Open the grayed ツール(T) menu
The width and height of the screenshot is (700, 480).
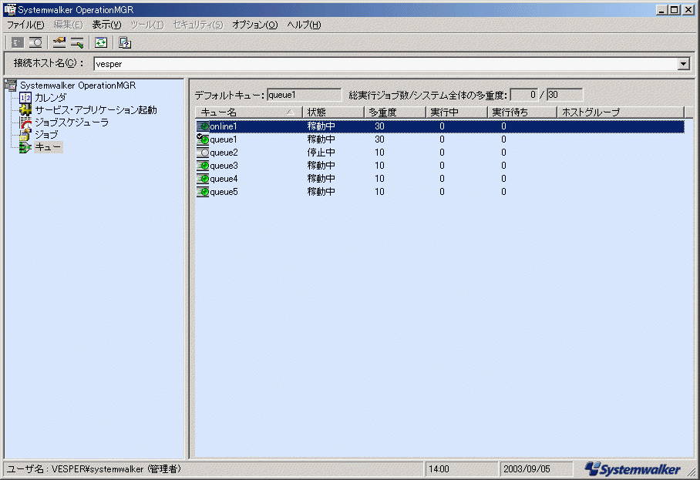pyautogui.click(x=147, y=25)
